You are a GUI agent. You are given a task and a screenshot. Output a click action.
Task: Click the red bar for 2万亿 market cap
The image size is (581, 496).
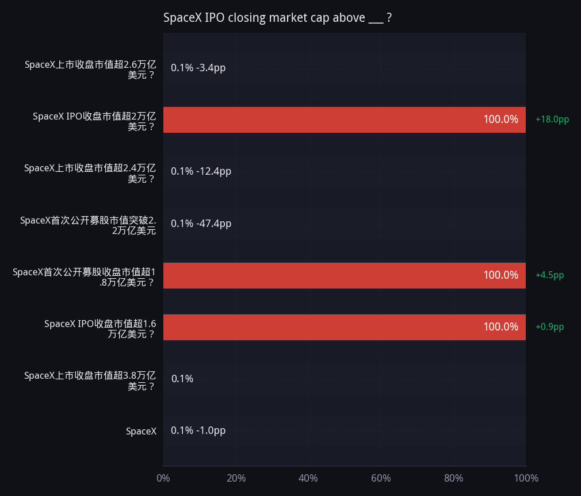(344, 120)
